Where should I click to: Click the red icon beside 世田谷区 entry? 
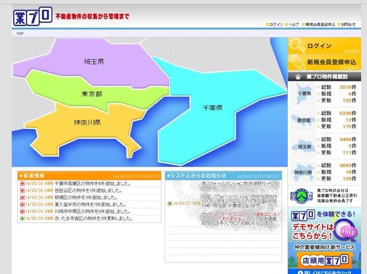pyautogui.click(x=22, y=191)
